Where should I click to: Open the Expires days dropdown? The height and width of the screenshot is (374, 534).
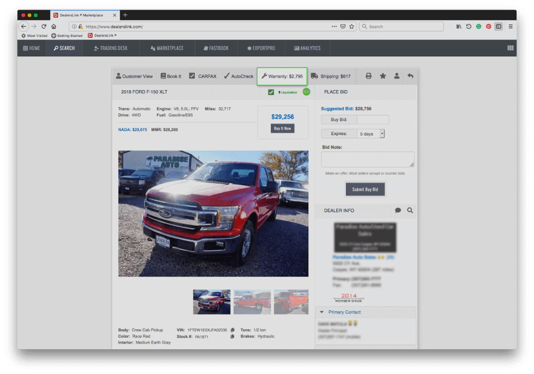coord(371,134)
